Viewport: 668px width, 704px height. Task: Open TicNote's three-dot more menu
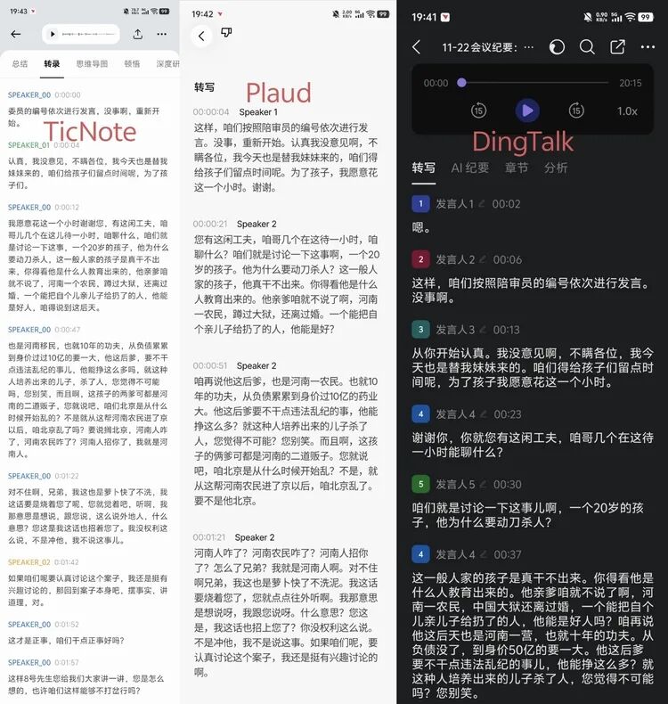point(161,34)
